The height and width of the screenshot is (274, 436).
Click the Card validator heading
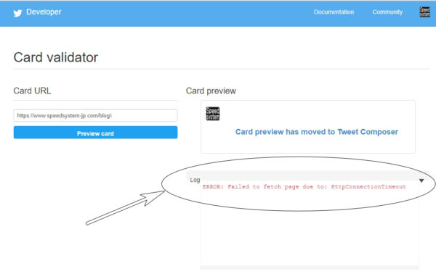point(56,57)
